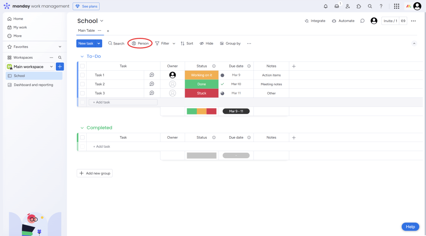Select all tasks in the To-Do group header checkbox

(x=83, y=66)
